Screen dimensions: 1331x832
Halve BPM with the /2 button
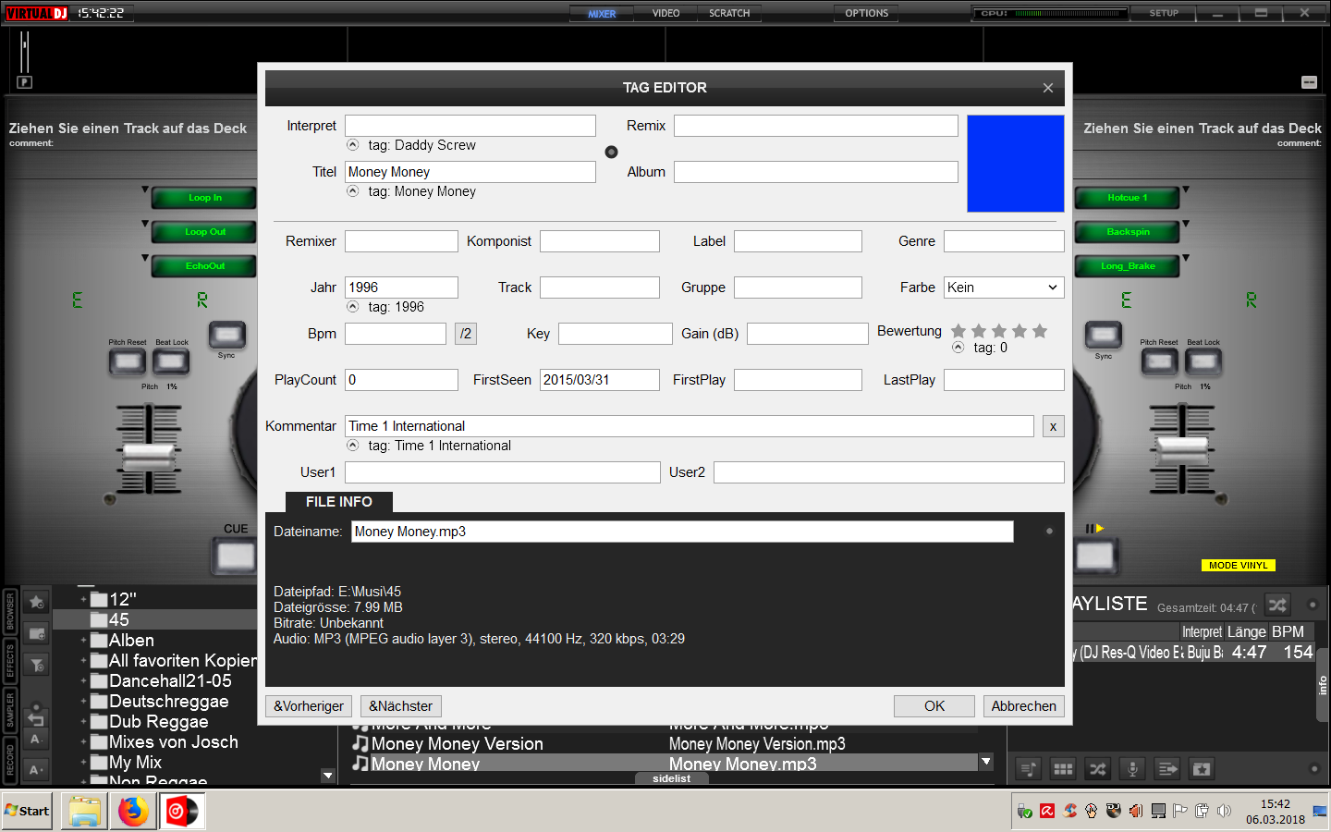coord(466,334)
